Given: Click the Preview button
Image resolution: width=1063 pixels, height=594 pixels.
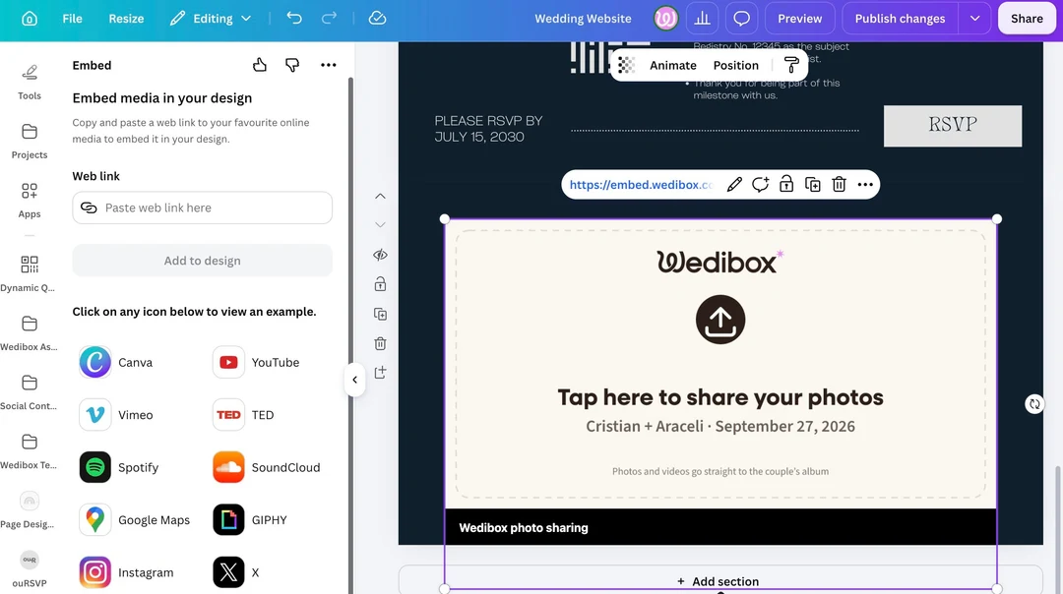Looking at the screenshot, I should point(799,19).
